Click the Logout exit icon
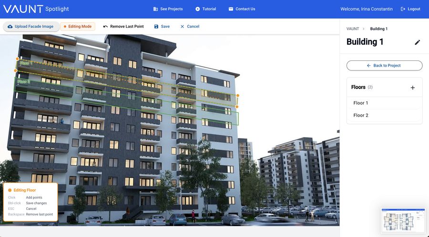The image size is (429, 237). [403, 9]
